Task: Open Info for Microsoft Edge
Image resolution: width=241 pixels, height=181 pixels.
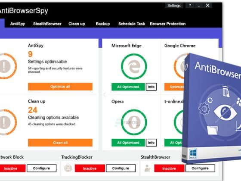Action: coord(151,87)
